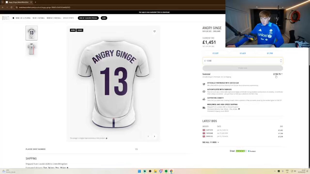Click the supporting charity hand icon
This screenshot has width=310, height=174.
[204, 99]
